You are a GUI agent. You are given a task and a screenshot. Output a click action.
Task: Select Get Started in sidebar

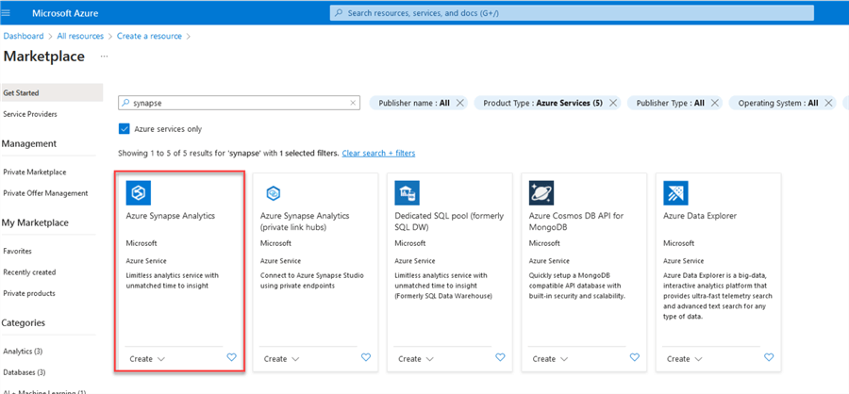pos(52,92)
